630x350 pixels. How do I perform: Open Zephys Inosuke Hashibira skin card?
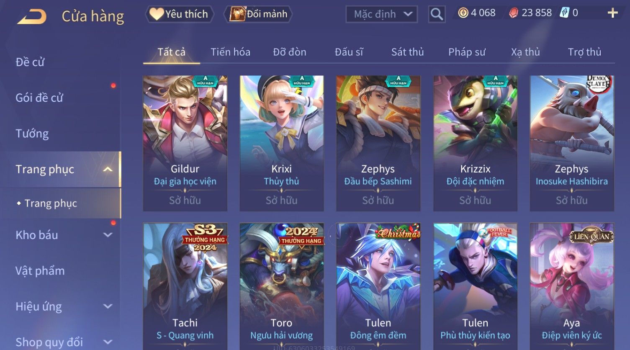[572, 143]
